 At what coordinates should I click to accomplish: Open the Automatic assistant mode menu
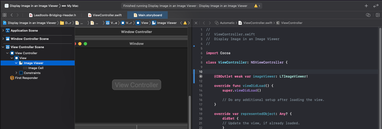click(227, 23)
